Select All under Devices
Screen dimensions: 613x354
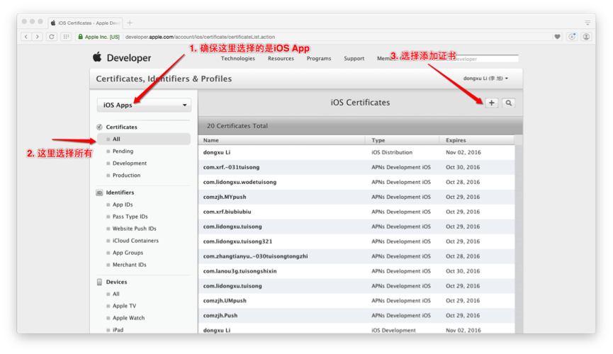(116, 295)
